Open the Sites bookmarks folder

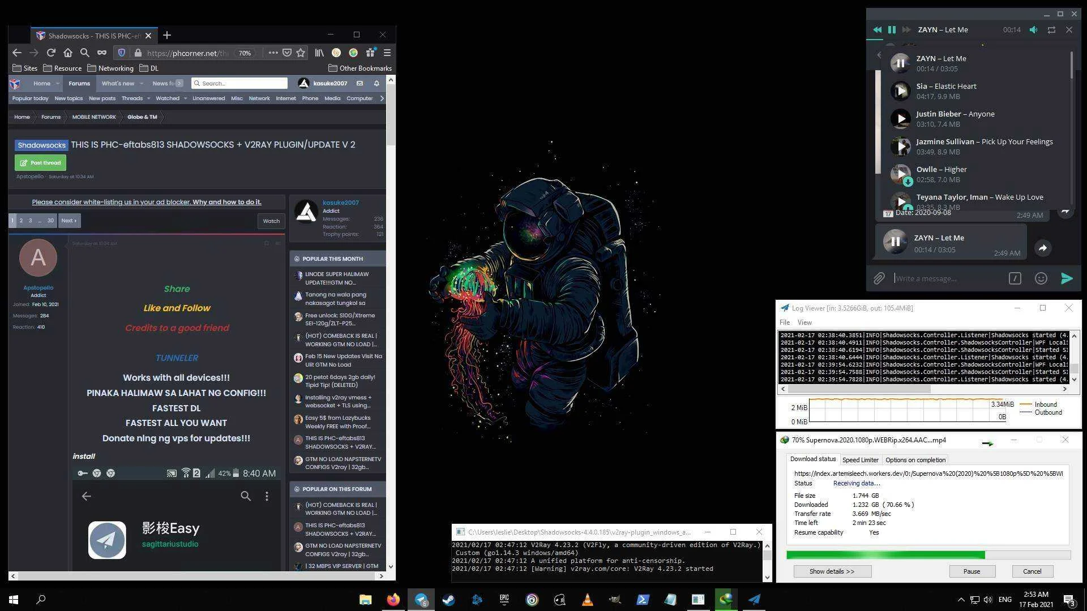[25, 68]
